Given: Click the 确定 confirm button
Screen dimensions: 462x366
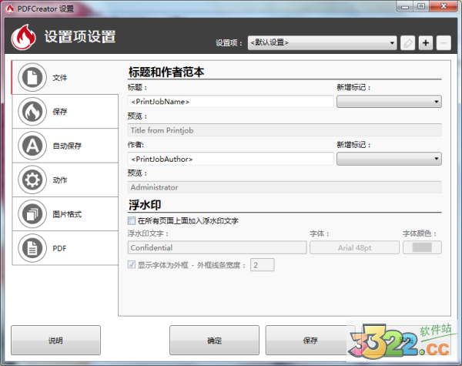Looking at the screenshot, I should pos(214,341).
